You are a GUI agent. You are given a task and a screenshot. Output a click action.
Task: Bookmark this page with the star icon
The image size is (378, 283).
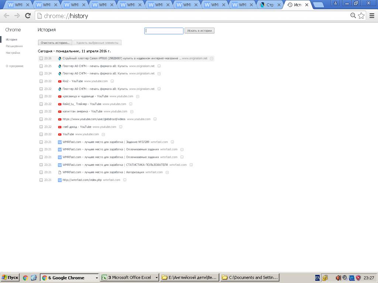tap(361, 15)
